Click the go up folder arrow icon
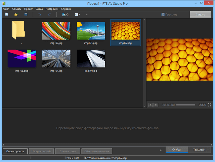This screenshot has height=162, width=215. tap(87, 14)
